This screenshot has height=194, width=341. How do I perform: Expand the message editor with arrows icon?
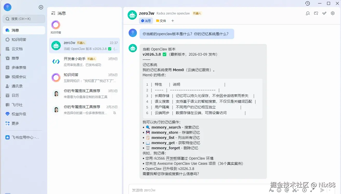(x=312, y=190)
